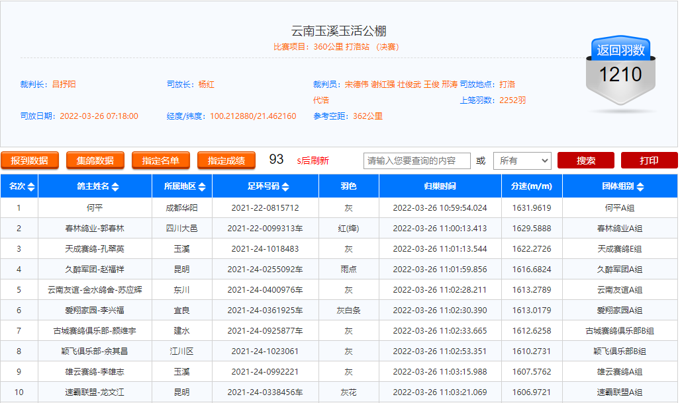Sort by 团体组别 column arrows
The image size is (680, 403).
640,187
